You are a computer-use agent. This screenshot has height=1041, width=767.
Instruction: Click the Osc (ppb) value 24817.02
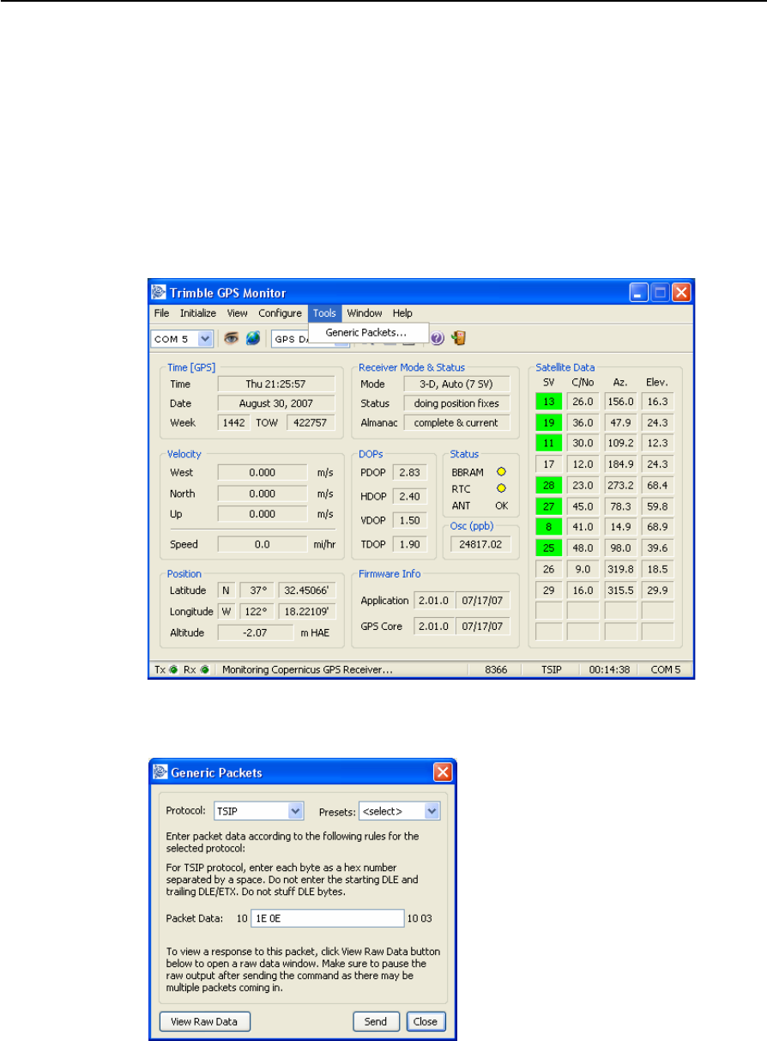(480, 543)
